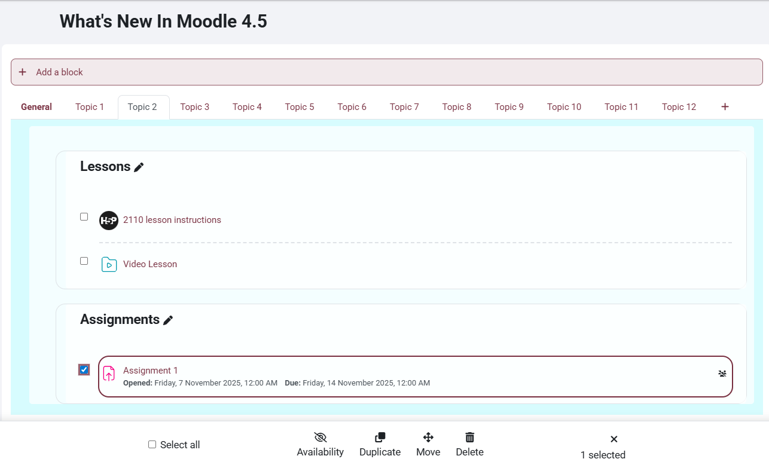
Task: Click the group mode icon on Assignment 1
Action: 722,374
